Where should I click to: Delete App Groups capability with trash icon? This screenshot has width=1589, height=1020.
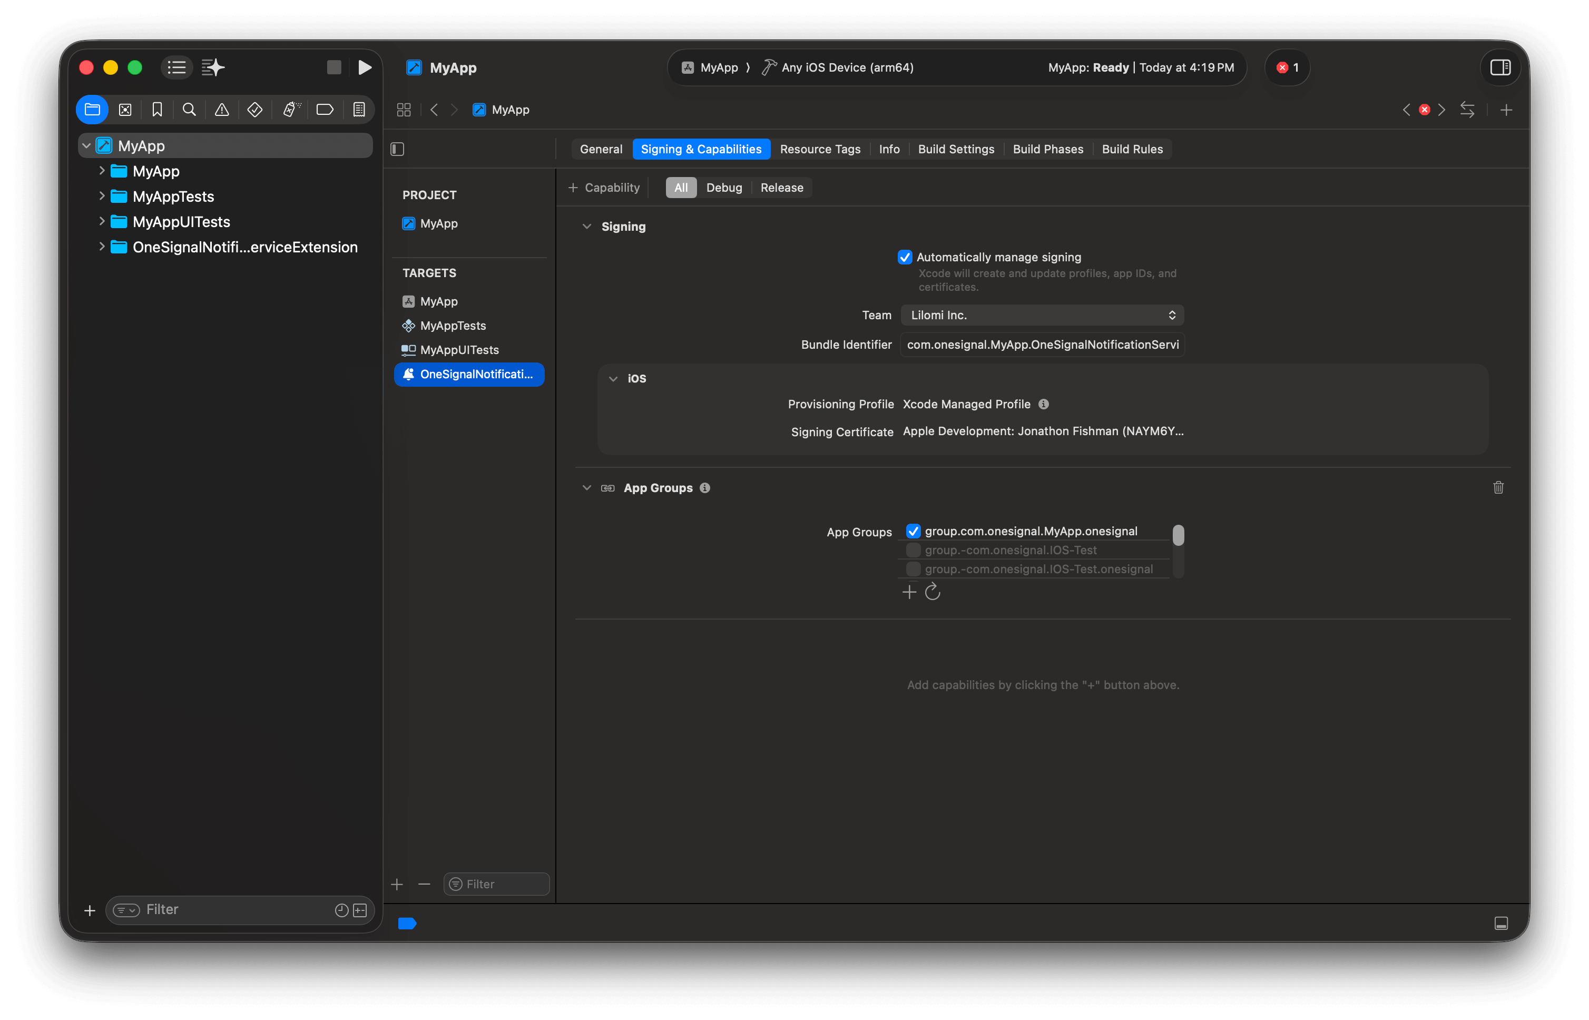pyautogui.click(x=1498, y=487)
